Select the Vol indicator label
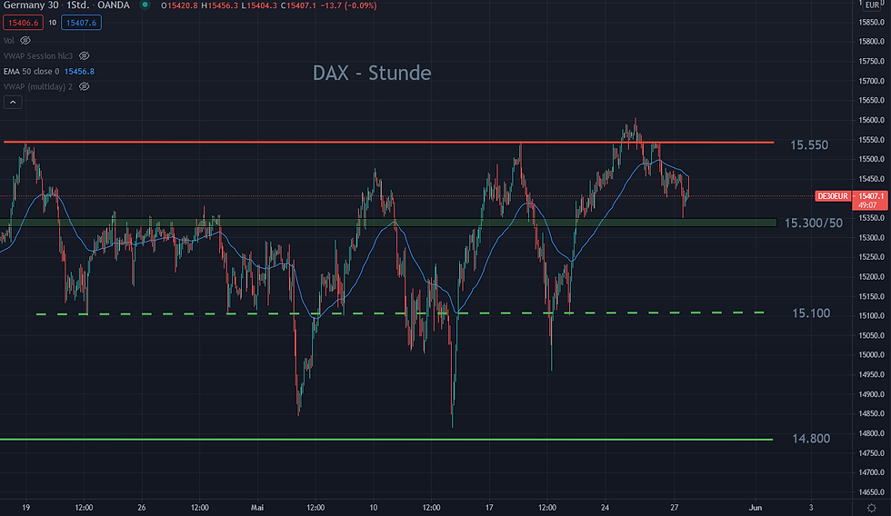The image size is (891, 516). [x=8, y=40]
